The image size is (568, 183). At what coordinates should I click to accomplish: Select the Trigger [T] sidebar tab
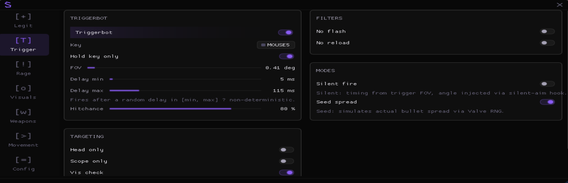23,45
